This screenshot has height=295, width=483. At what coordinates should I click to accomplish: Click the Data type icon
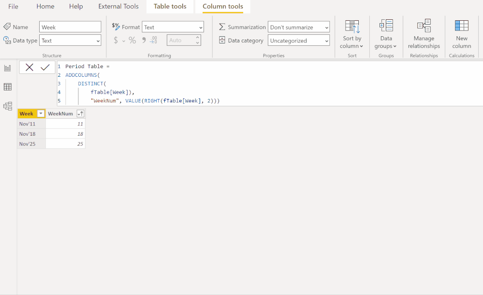(7, 40)
